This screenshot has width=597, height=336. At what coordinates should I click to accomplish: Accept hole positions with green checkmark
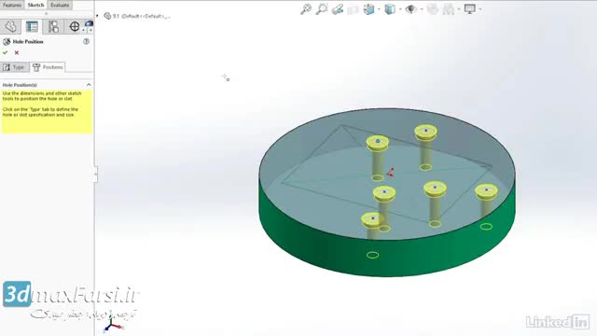(x=6, y=52)
